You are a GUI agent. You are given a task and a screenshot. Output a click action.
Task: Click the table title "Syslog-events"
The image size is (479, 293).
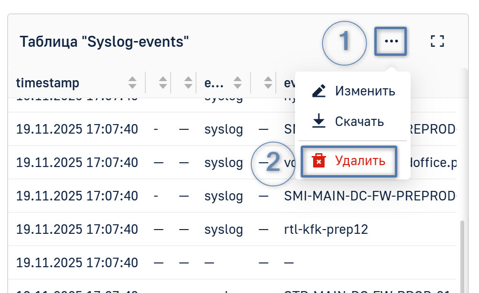pos(104,42)
